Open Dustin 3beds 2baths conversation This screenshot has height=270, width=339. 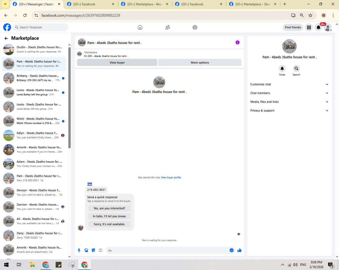[x=34, y=49]
